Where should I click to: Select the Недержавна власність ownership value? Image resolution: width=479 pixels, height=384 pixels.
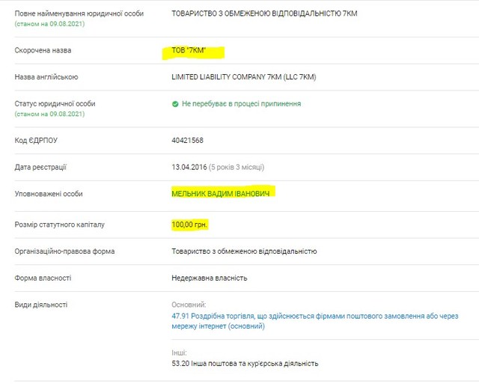pos(209,278)
